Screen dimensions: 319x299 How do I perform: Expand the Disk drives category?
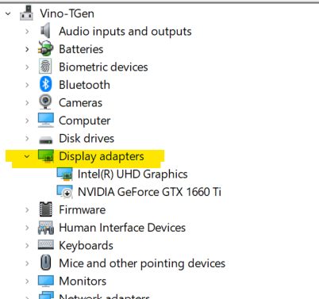pos(27,138)
